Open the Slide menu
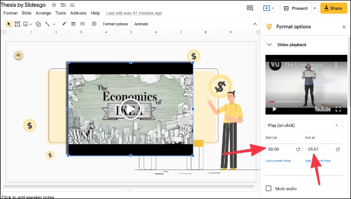Viewport: 351px width, 199px height. tap(27, 13)
